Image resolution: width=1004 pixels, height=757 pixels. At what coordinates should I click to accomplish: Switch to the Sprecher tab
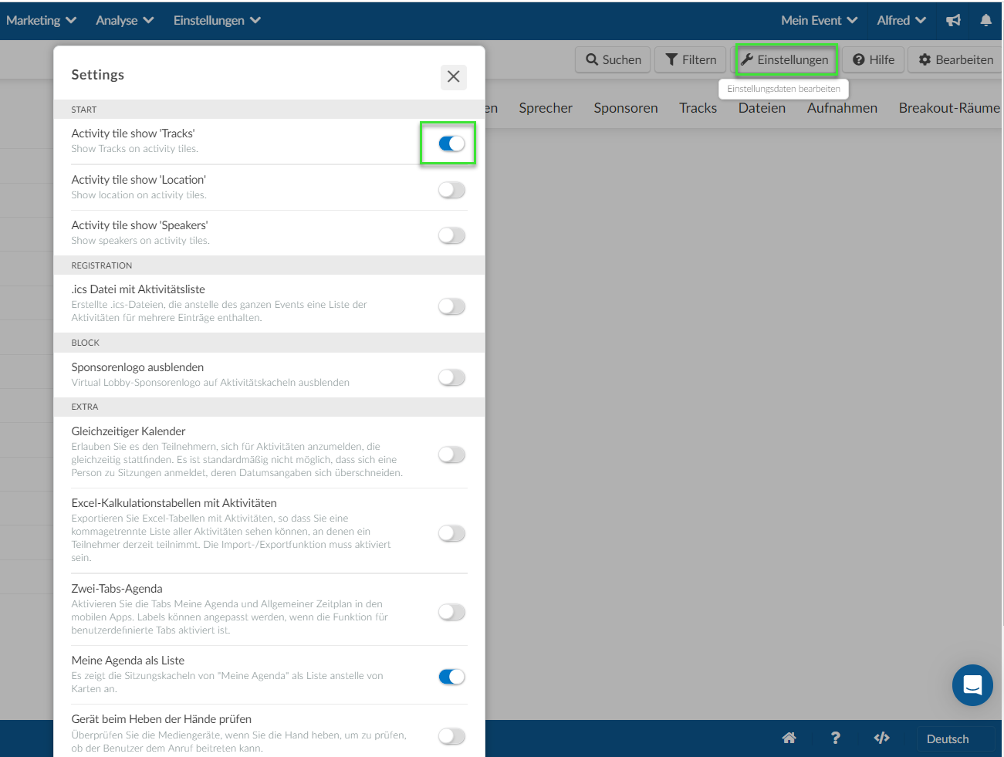click(546, 108)
